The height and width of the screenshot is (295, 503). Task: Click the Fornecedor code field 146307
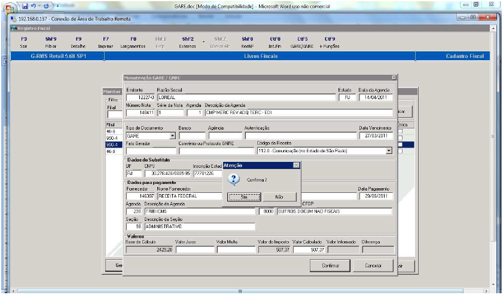point(140,196)
